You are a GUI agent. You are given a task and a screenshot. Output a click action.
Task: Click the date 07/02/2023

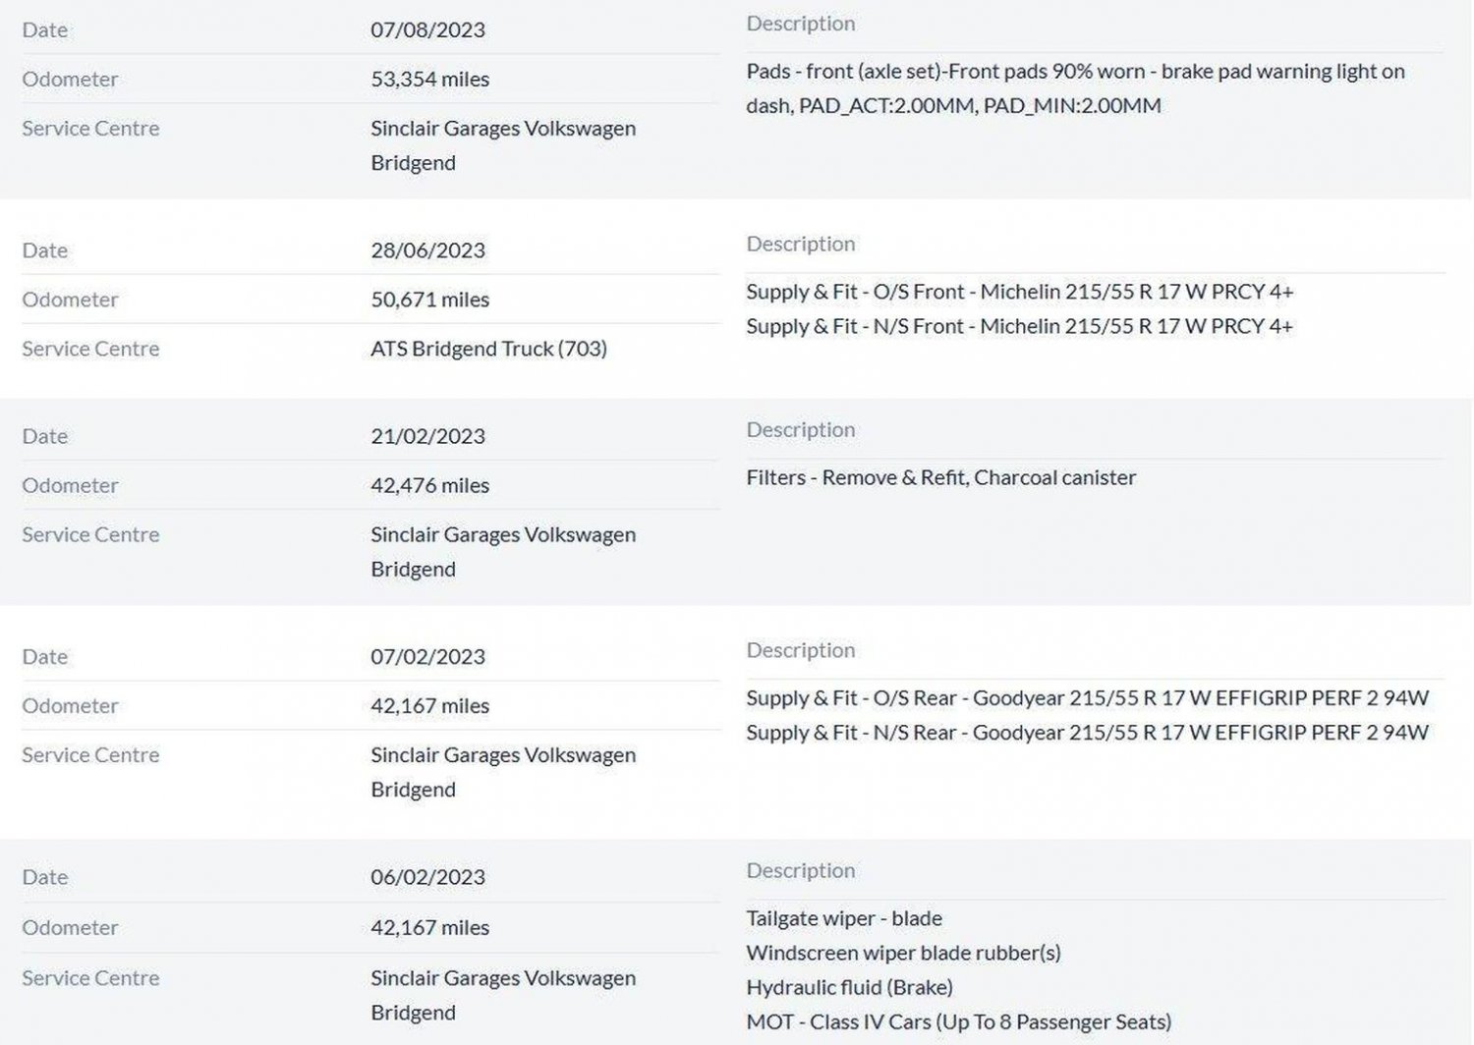click(427, 656)
